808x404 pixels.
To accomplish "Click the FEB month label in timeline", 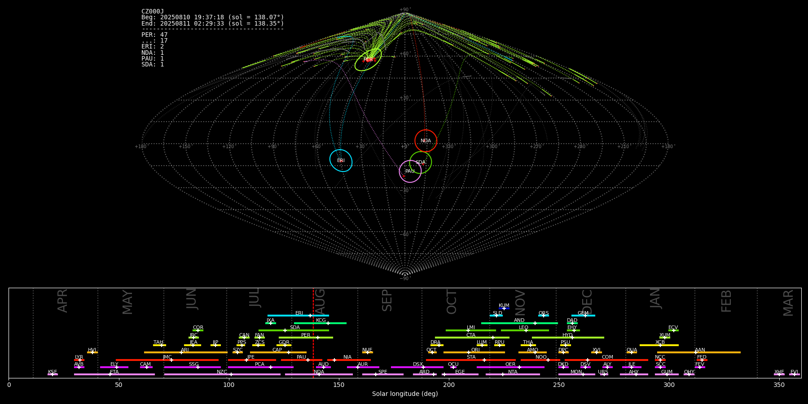I will tap(726, 301).
